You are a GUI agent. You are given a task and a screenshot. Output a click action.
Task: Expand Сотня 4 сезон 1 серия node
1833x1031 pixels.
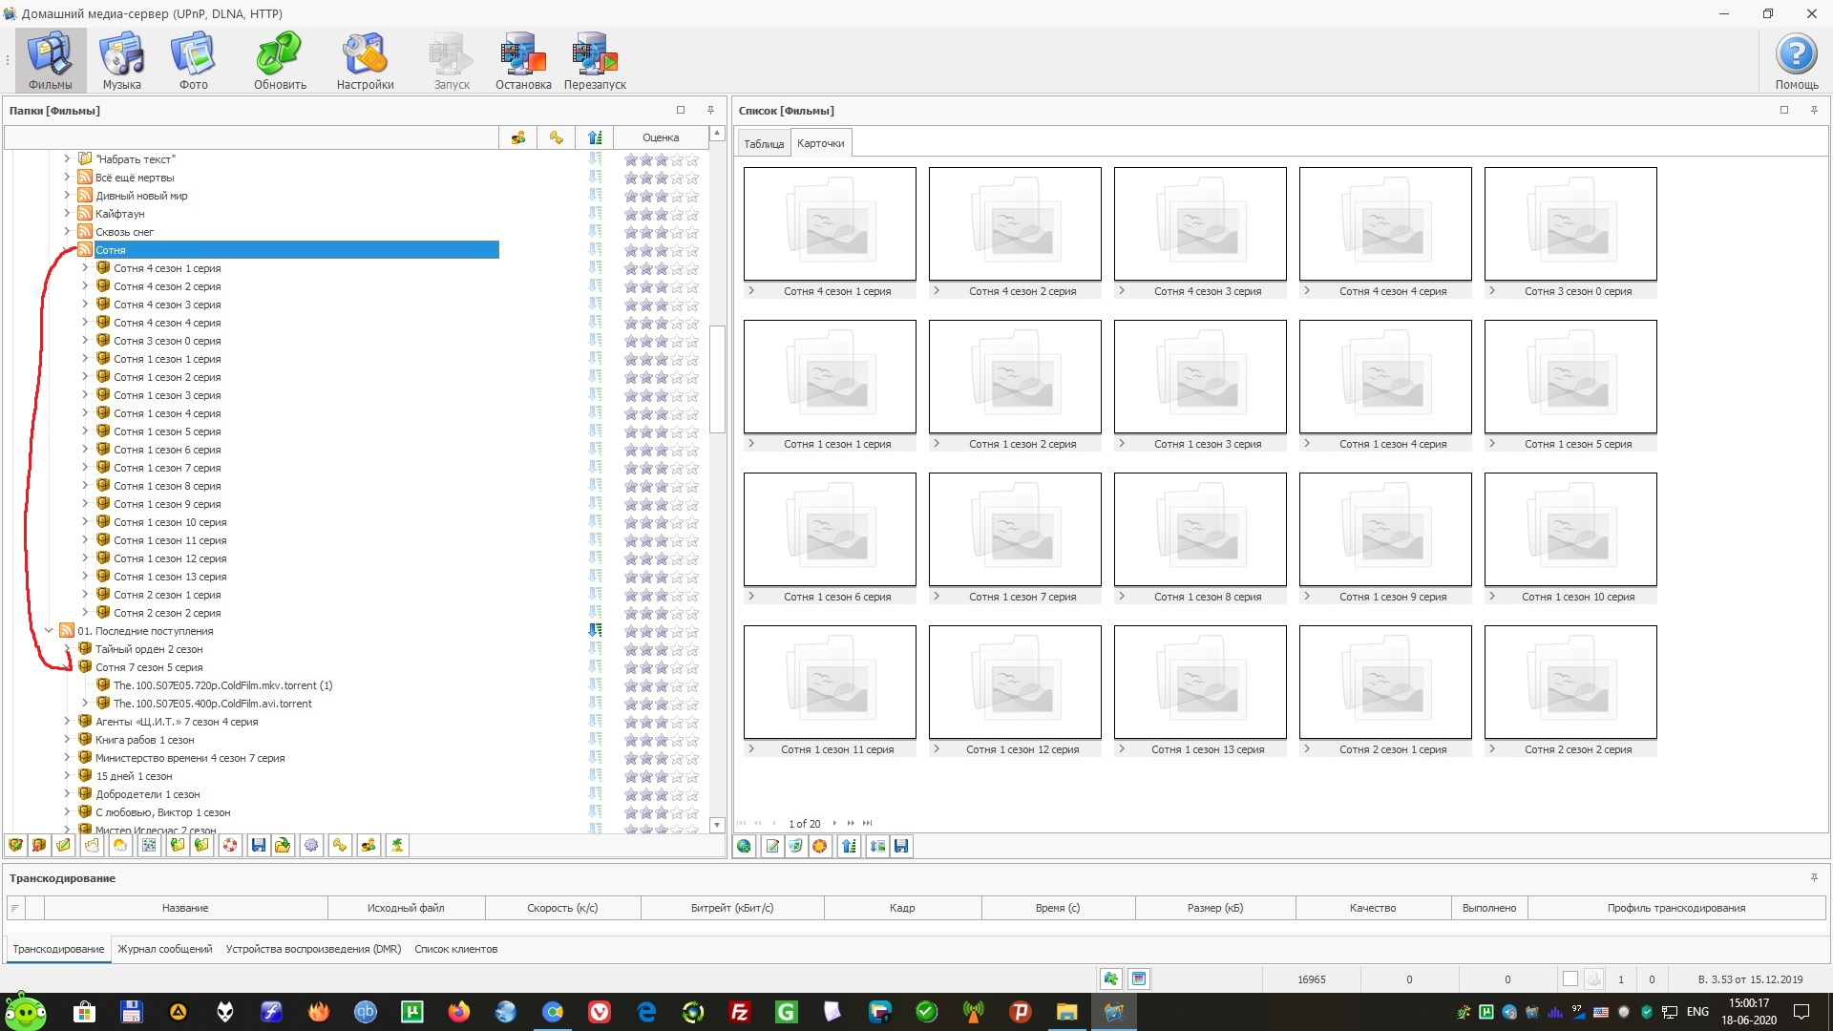coord(85,268)
